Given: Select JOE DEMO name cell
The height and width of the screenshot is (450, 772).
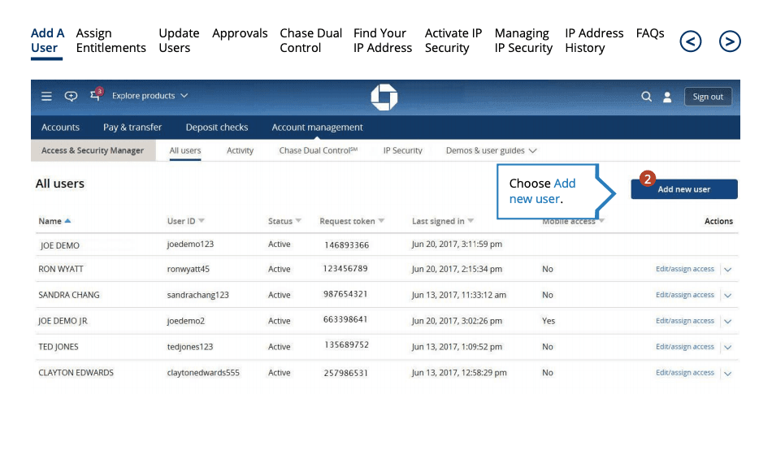Looking at the screenshot, I should 59,245.
